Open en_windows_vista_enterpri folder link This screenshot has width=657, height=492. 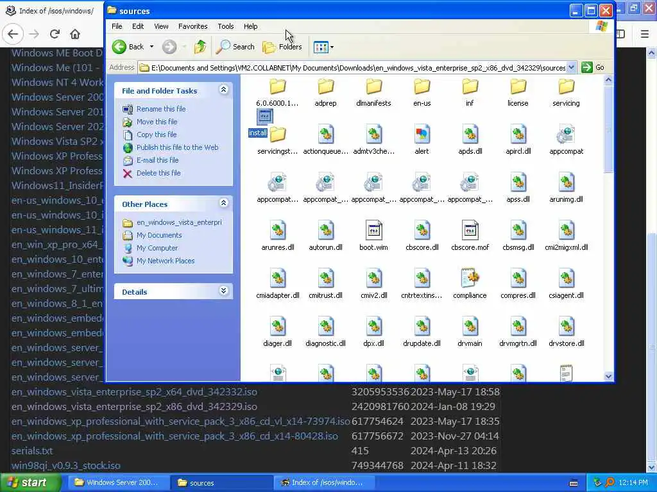tap(179, 222)
